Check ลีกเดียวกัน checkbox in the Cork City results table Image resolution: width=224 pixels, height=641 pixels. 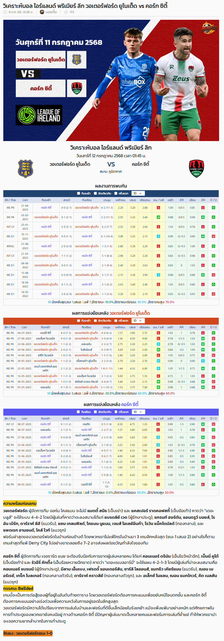pyautogui.click(x=95, y=412)
